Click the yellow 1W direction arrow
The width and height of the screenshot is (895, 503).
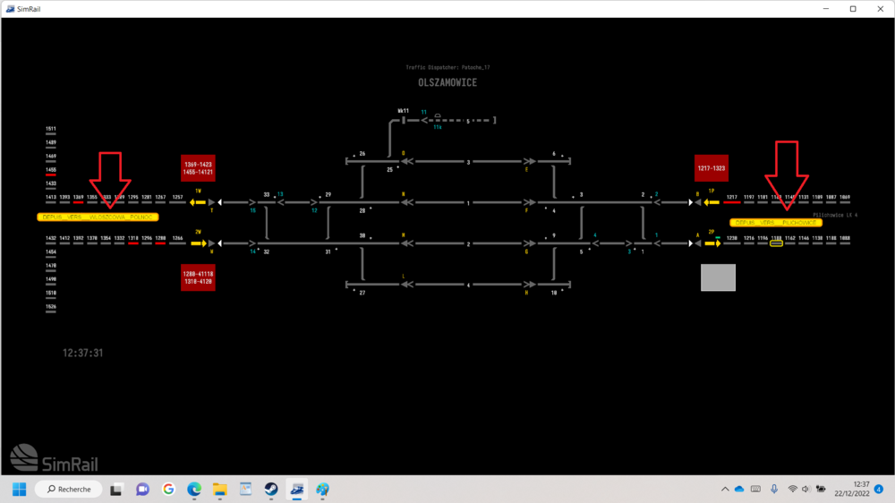click(196, 203)
